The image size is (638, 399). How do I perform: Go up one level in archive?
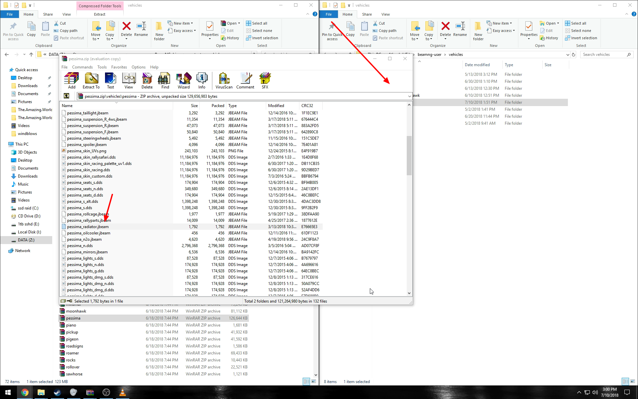[66, 96]
